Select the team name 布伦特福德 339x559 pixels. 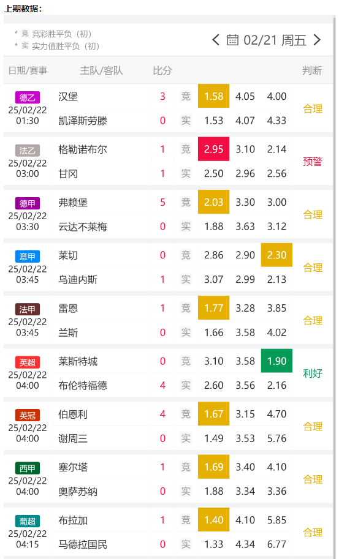[x=83, y=385]
